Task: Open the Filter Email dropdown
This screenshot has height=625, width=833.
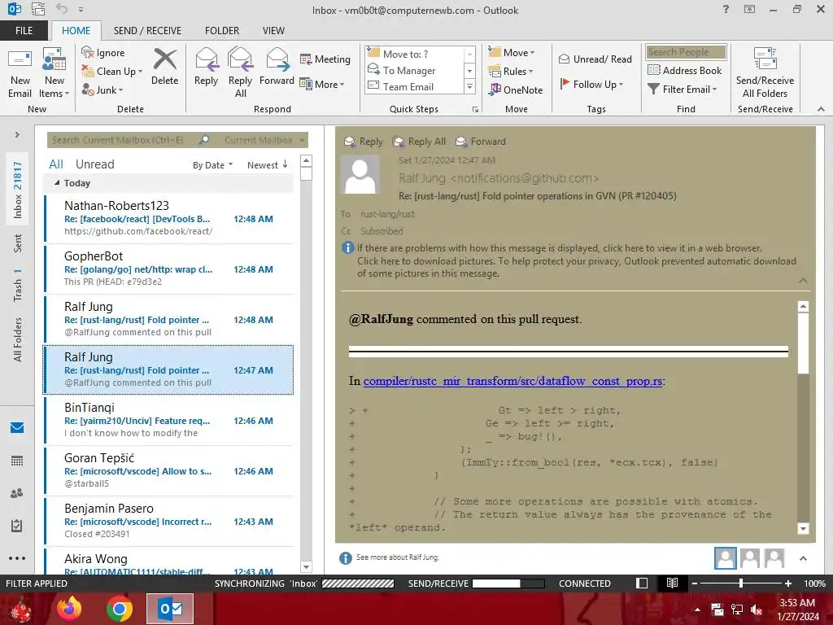Action: 683,90
